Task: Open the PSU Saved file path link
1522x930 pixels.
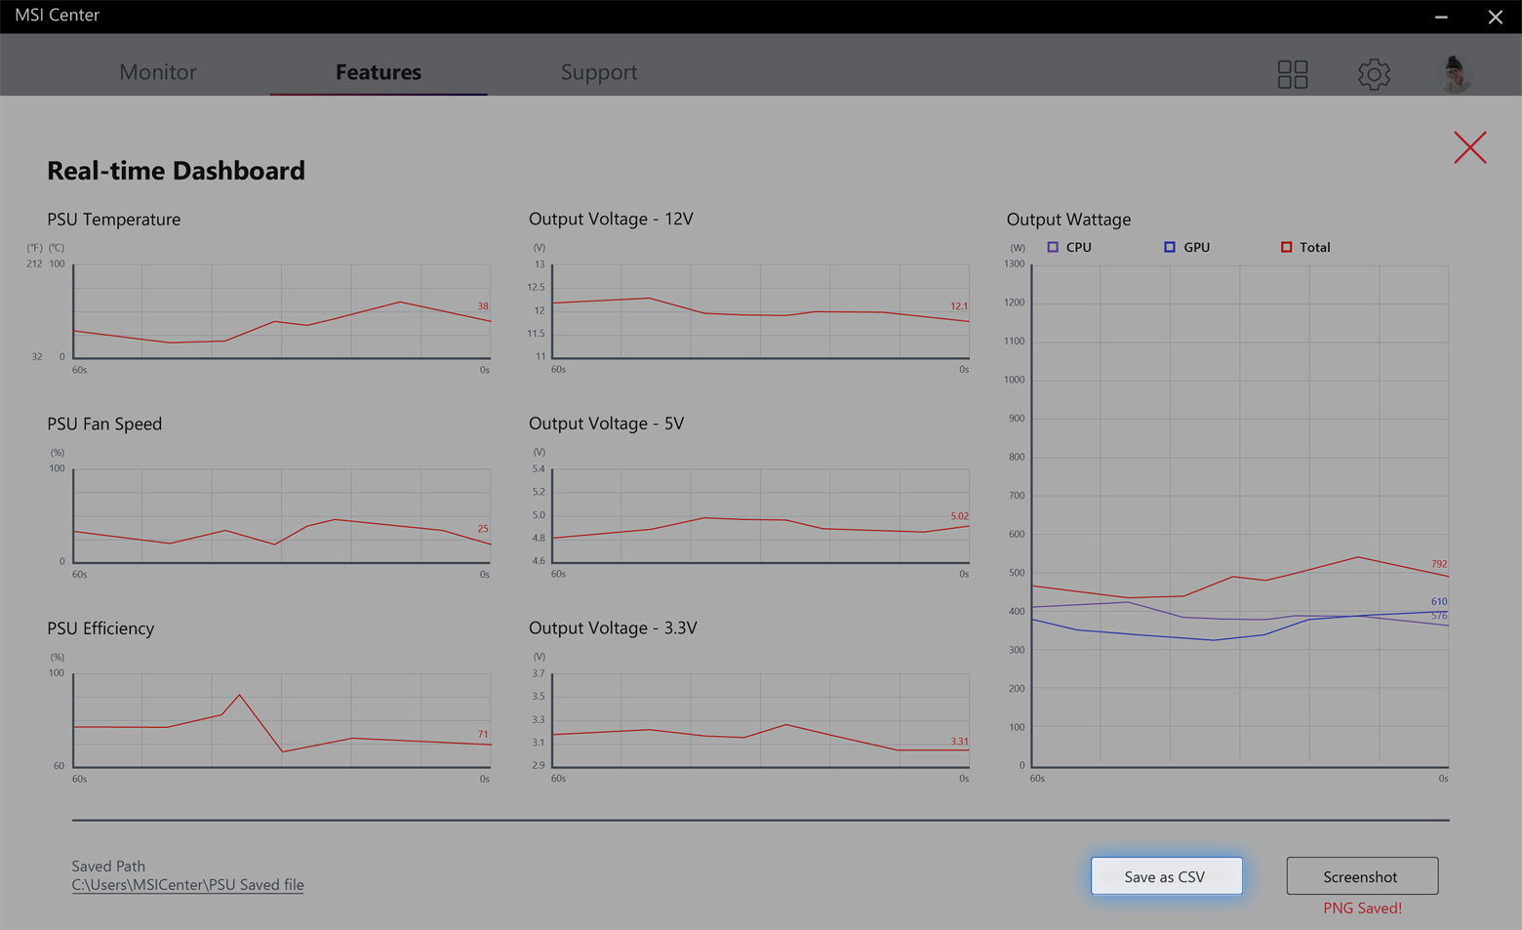Action: tap(187, 884)
